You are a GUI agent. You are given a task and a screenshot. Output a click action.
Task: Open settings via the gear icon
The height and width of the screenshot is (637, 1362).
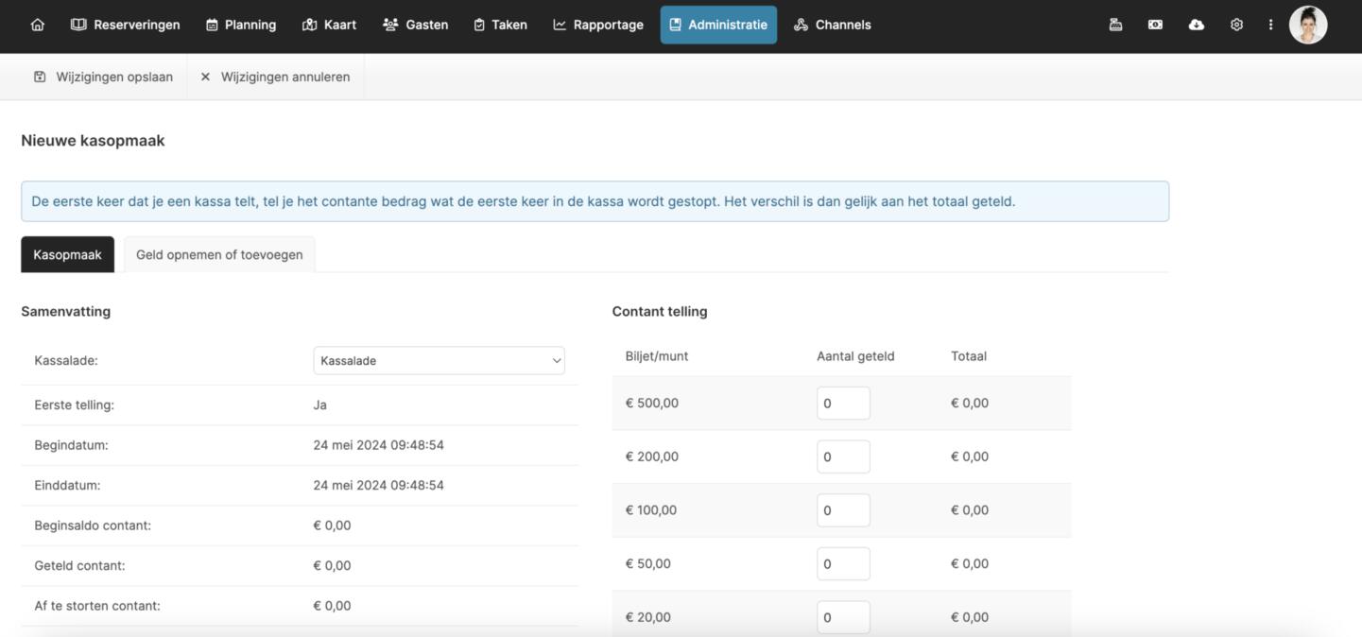pyautogui.click(x=1236, y=25)
